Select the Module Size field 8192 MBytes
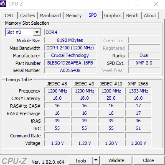The width and height of the screenshot is (165, 165). pyautogui.click(x=70, y=40)
